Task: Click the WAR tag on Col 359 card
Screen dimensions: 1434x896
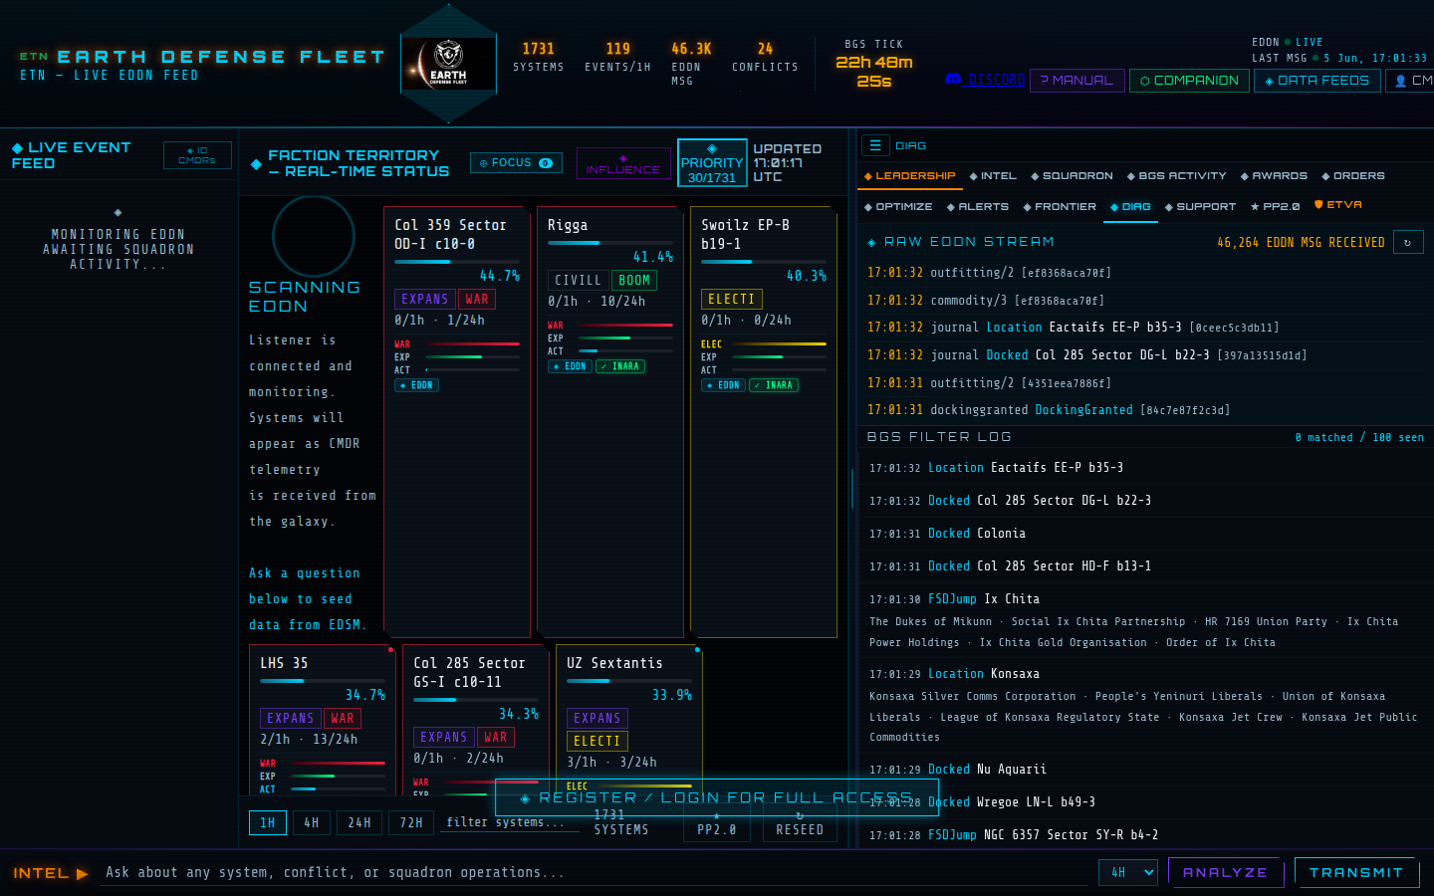Action: [477, 300]
